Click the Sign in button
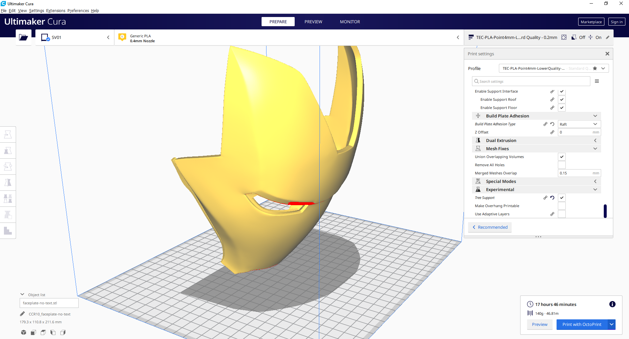Image resolution: width=629 pixels, height=339 pixels. pos(617,22)
